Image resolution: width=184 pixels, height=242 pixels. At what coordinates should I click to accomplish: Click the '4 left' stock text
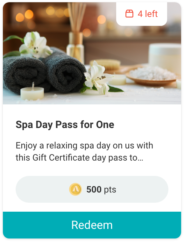(147, 14)
